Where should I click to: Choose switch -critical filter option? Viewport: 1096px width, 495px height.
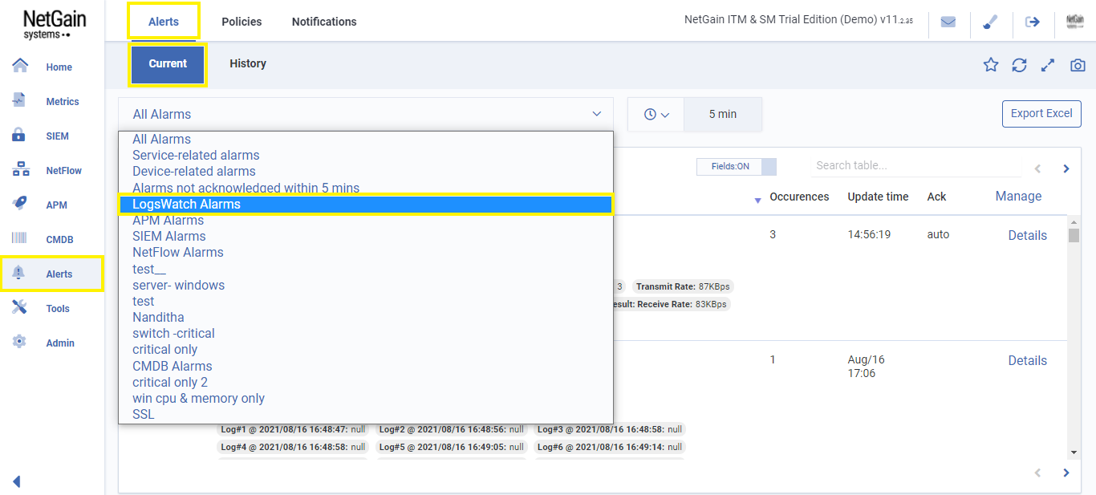pos(366,333)
